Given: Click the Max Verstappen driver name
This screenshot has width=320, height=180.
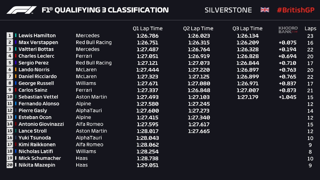Looking at the screenshot, I should coord(38,42).
